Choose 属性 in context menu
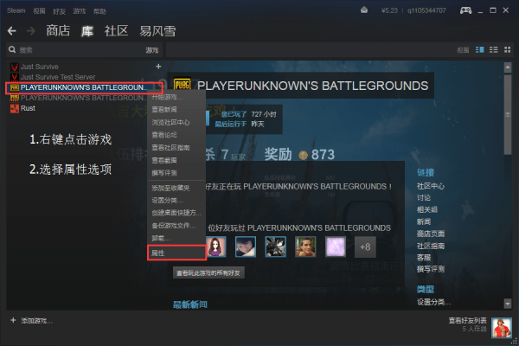Screen dimensions: 519x346 [x=176, y=253]
